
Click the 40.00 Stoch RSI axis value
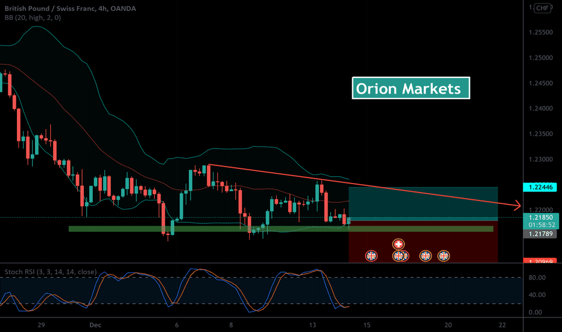point(537,295)
